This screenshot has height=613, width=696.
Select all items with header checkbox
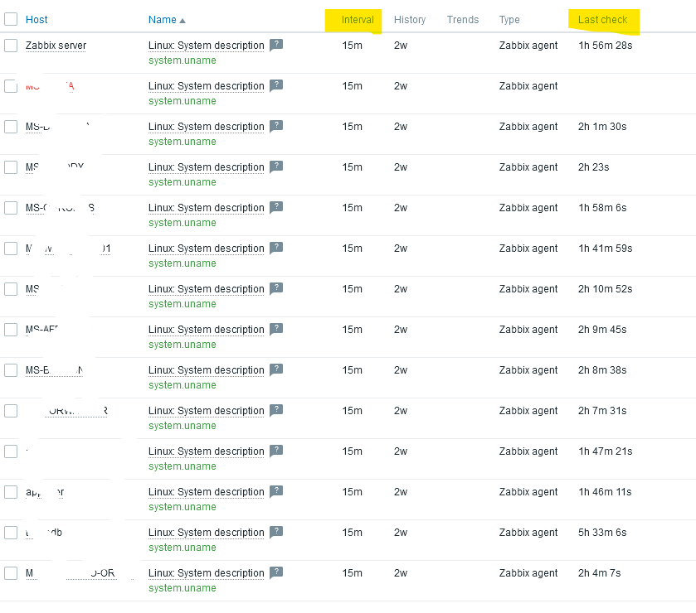pos(11,19)
